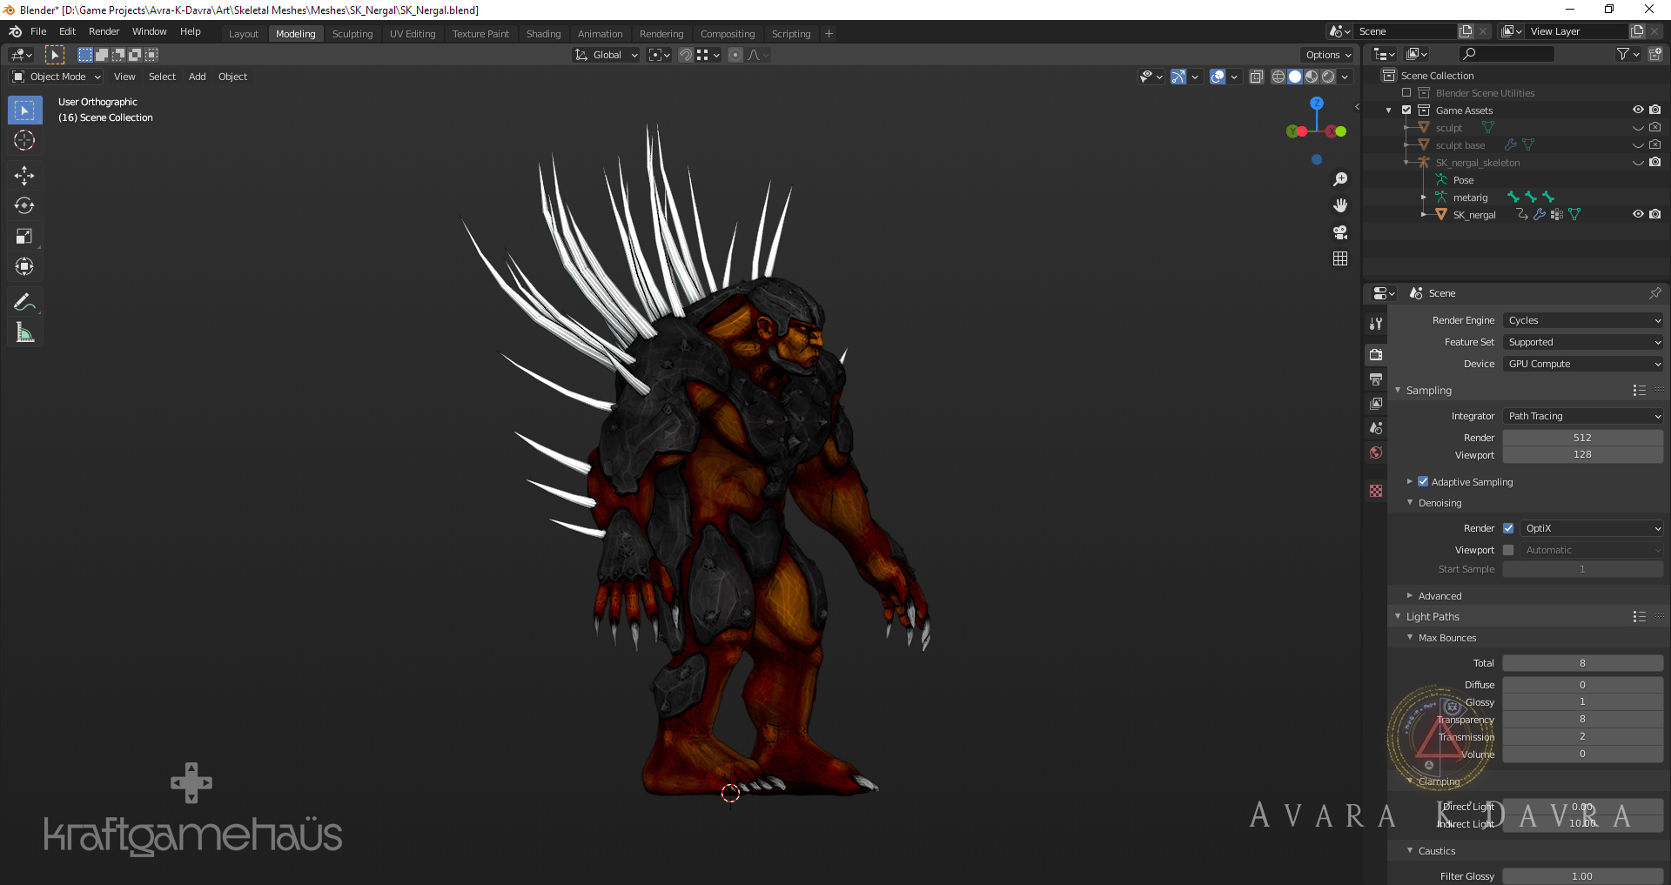
Task: Open the World properties tab
Action: point(1376,453)
